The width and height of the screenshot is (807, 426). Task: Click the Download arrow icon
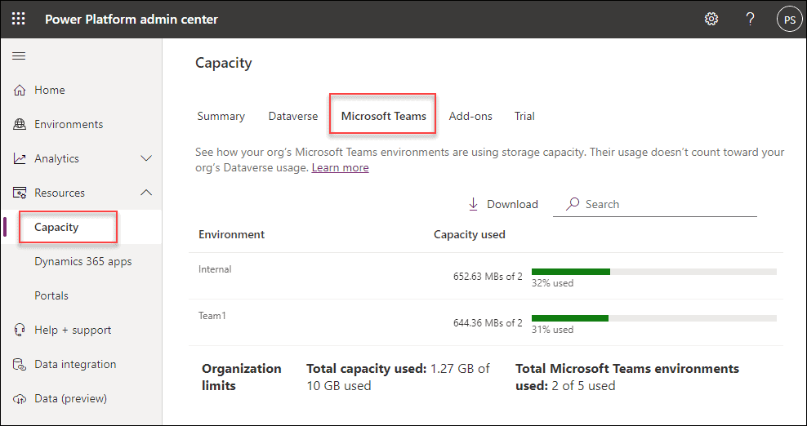point(473,204)
